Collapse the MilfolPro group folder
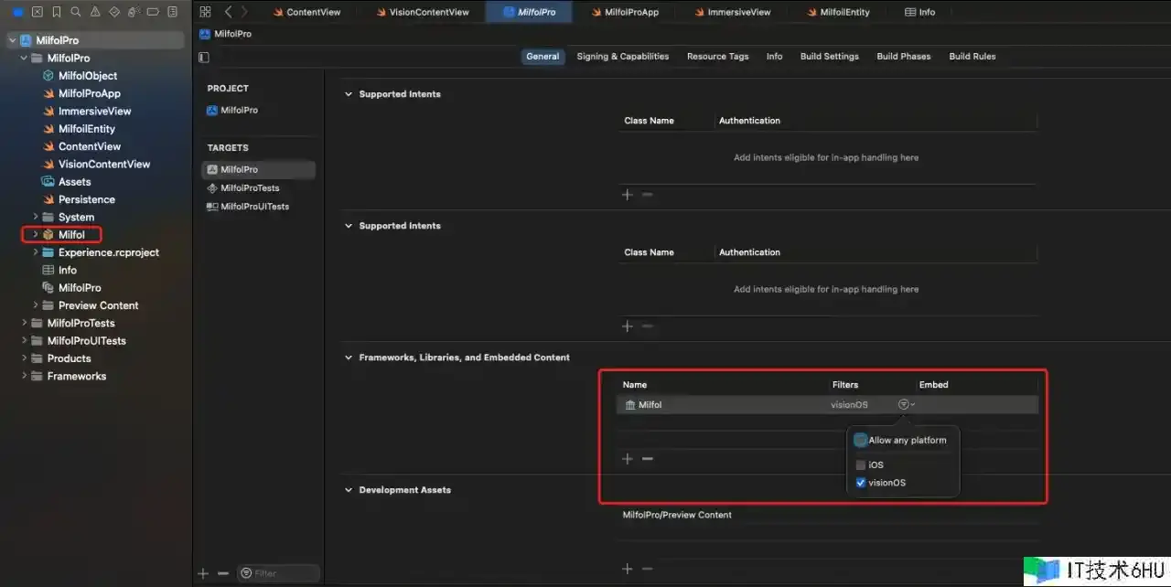 click(24, 58)
